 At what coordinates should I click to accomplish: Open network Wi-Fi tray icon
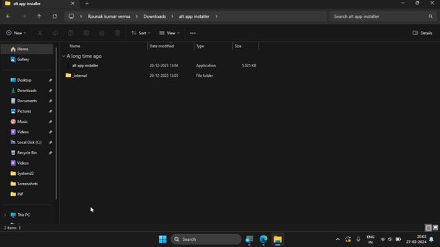tap(382, 239)
